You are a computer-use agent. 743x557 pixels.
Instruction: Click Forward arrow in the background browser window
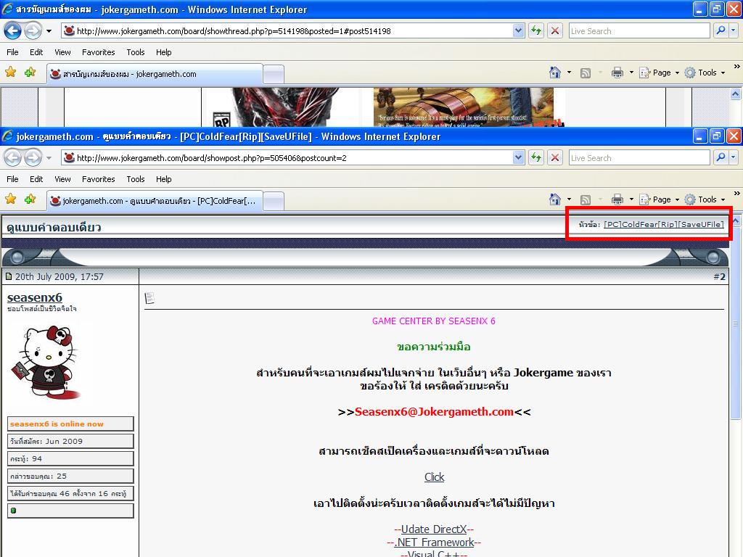coord(33,31)
